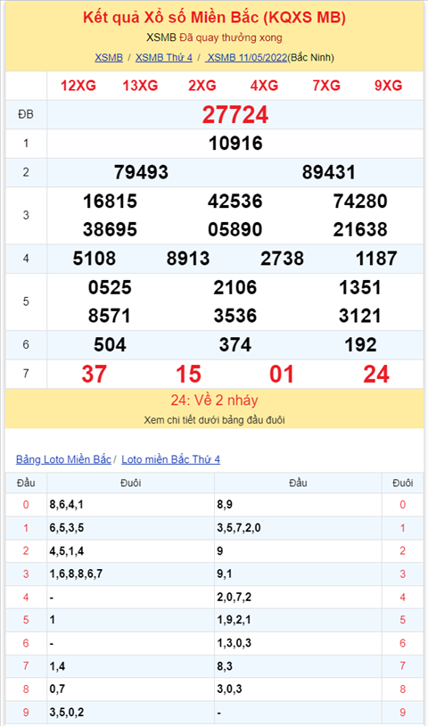This screenshot has width=428, height=726.
Task: Click loto head values 8,9
Action: click(225, 505)
